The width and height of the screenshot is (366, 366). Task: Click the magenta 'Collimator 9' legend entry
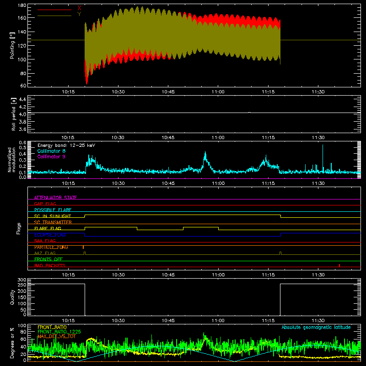tap(51, 156)
